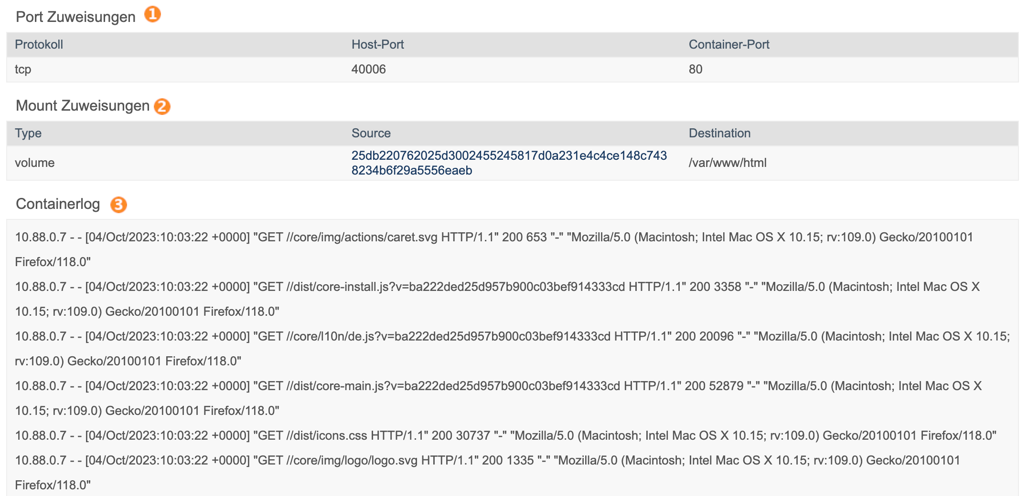Screen dimensions: 1028x496
Task: Click the Destination column header
Action: pyautogui.click(x=719, y=133)
